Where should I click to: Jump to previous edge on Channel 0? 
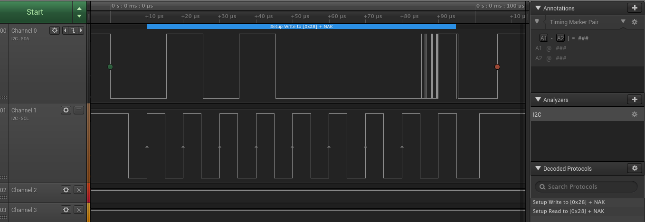(x=66, y=30)
